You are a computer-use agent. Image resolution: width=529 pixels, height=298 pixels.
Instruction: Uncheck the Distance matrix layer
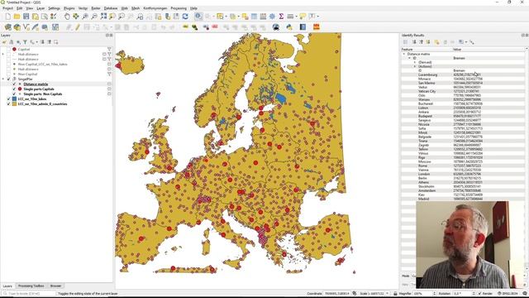tap(14, 84)
